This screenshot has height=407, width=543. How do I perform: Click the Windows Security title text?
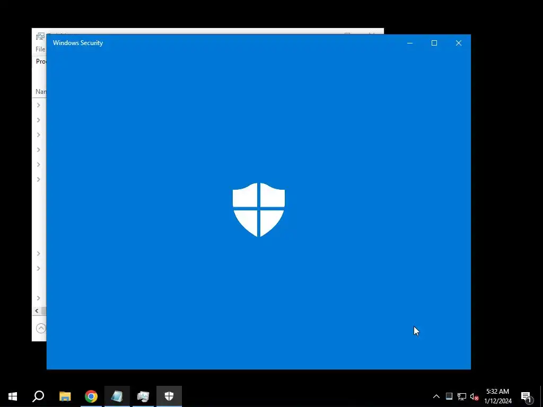point(78,43)
